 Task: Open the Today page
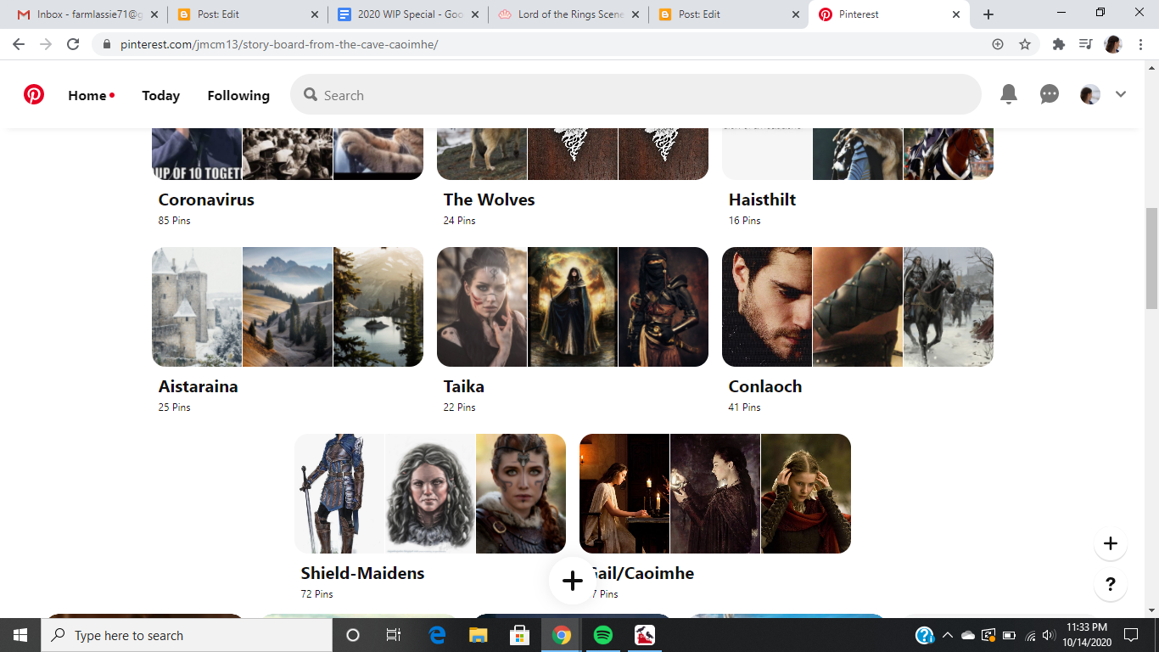tap(160, 95)
